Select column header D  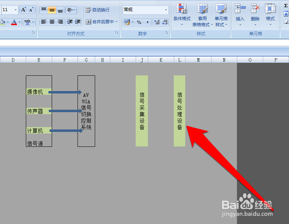(x=13, y=60)
